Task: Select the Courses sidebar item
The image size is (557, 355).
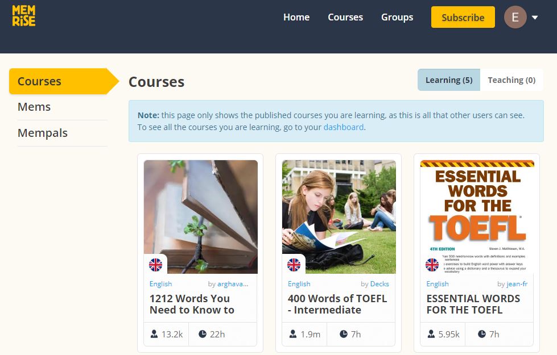Action: pyautogui.click(x=64, y=81)
